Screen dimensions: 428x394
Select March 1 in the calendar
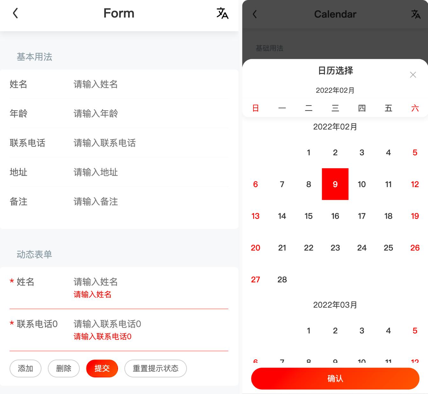tap(309, 331)
